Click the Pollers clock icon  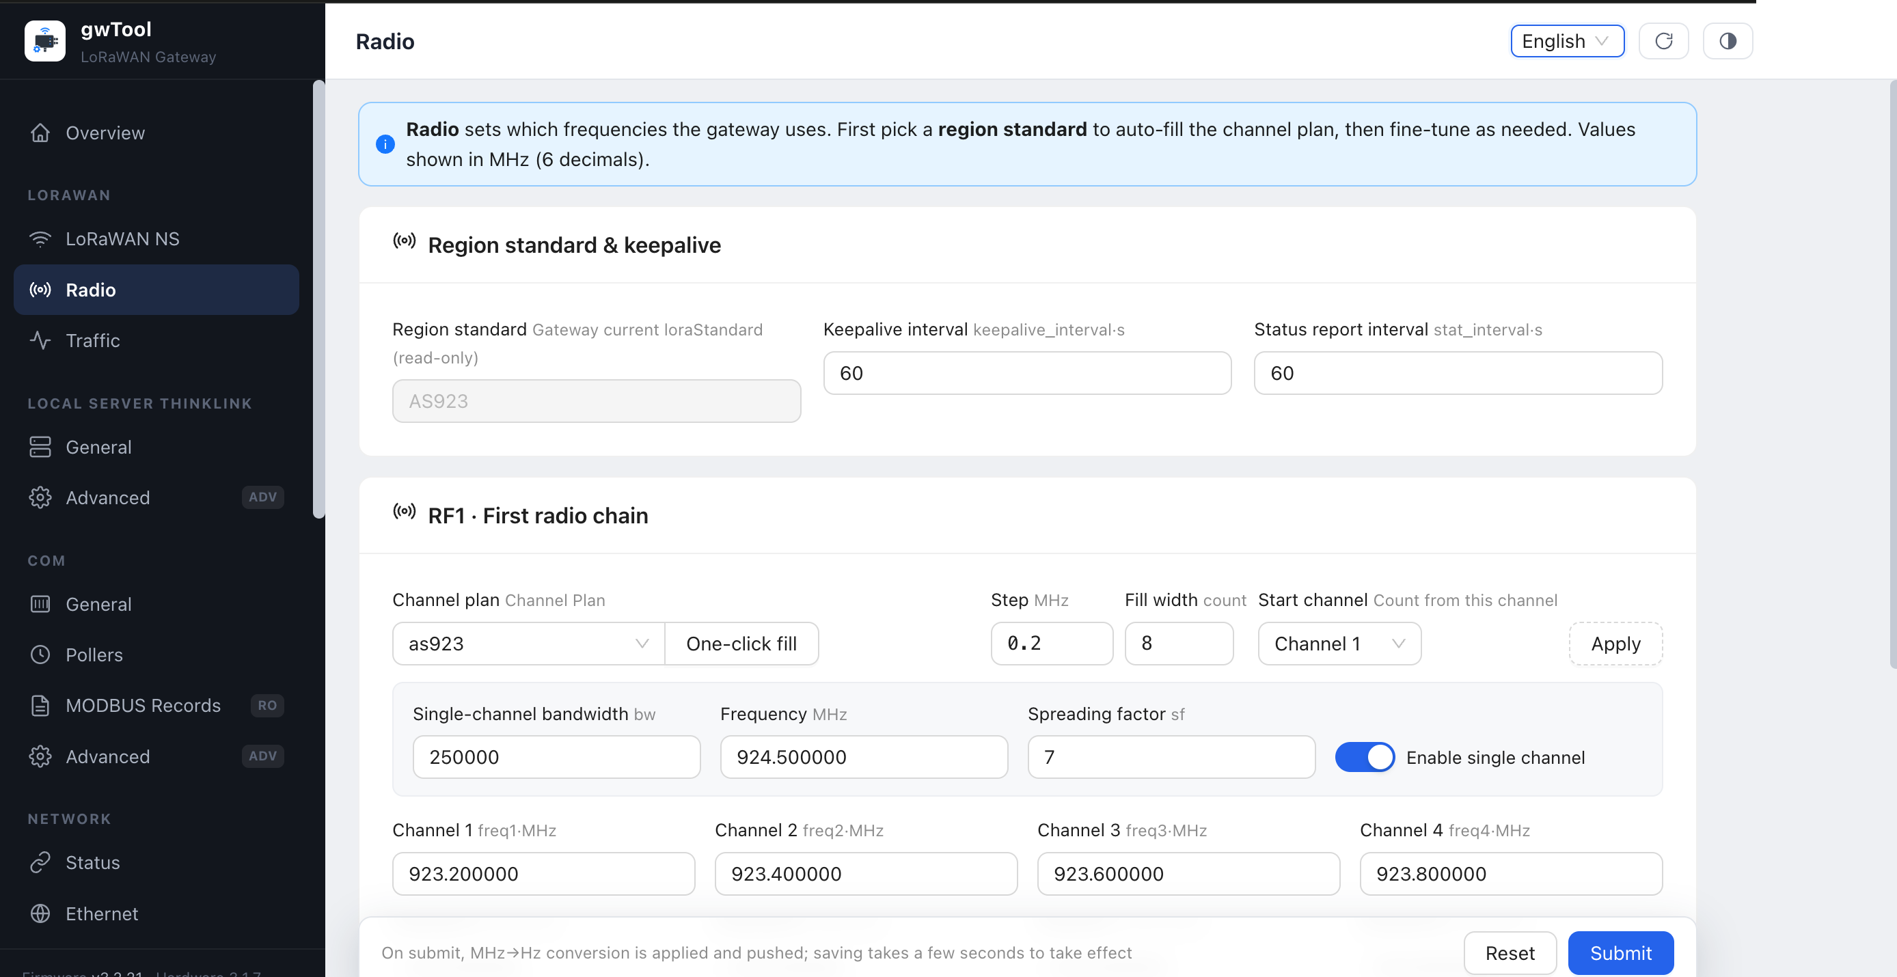pos(40,655)
